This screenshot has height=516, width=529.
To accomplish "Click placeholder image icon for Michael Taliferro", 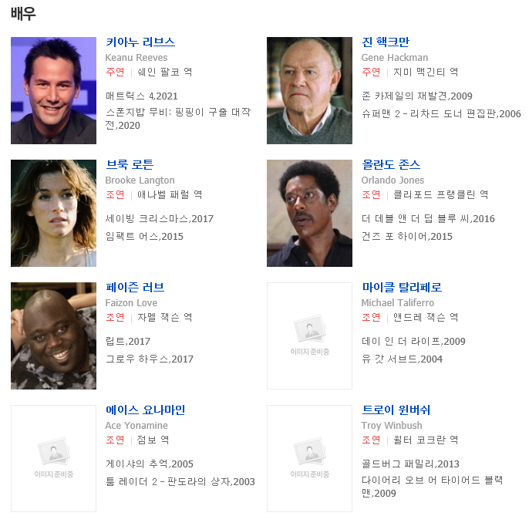I will [x=309, y=336].
